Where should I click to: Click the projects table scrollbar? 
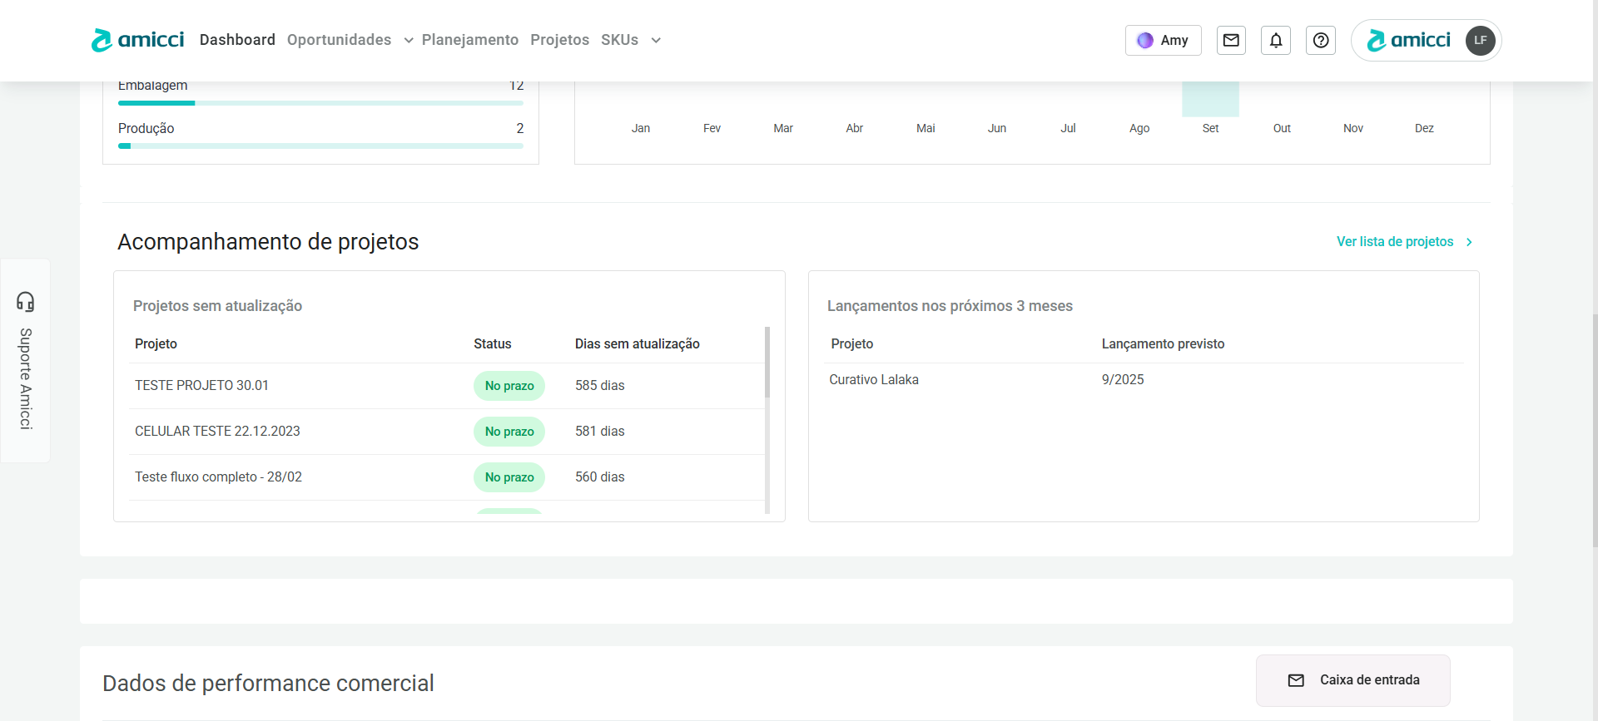[767, 363]
